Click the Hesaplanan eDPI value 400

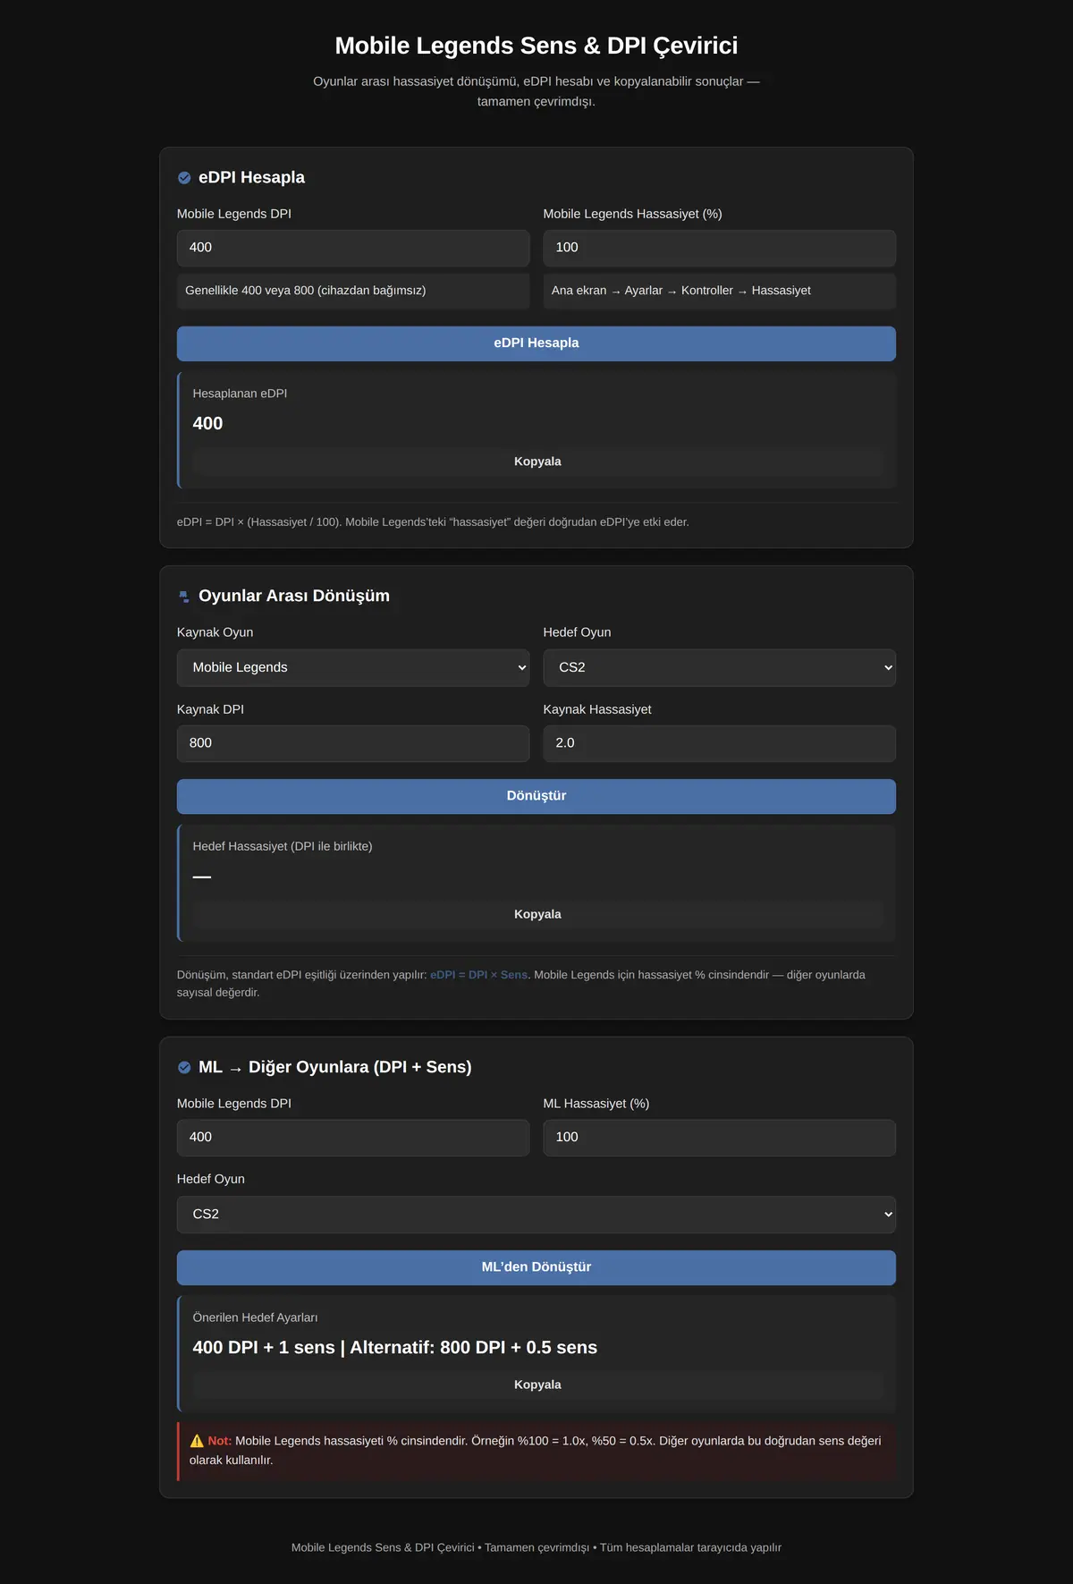208,424
